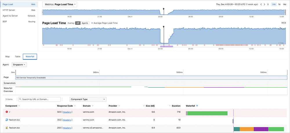The image size is (290, 133).
Task: Open Metrics: Page Load Time dropdown
Action: (x=60, y=4)
